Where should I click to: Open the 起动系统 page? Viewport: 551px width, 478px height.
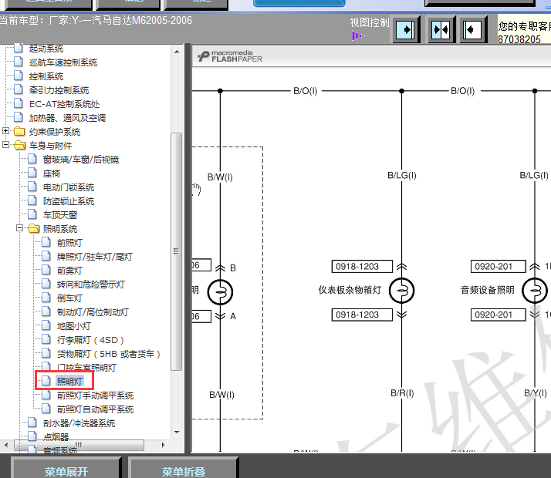coord(46,49)
